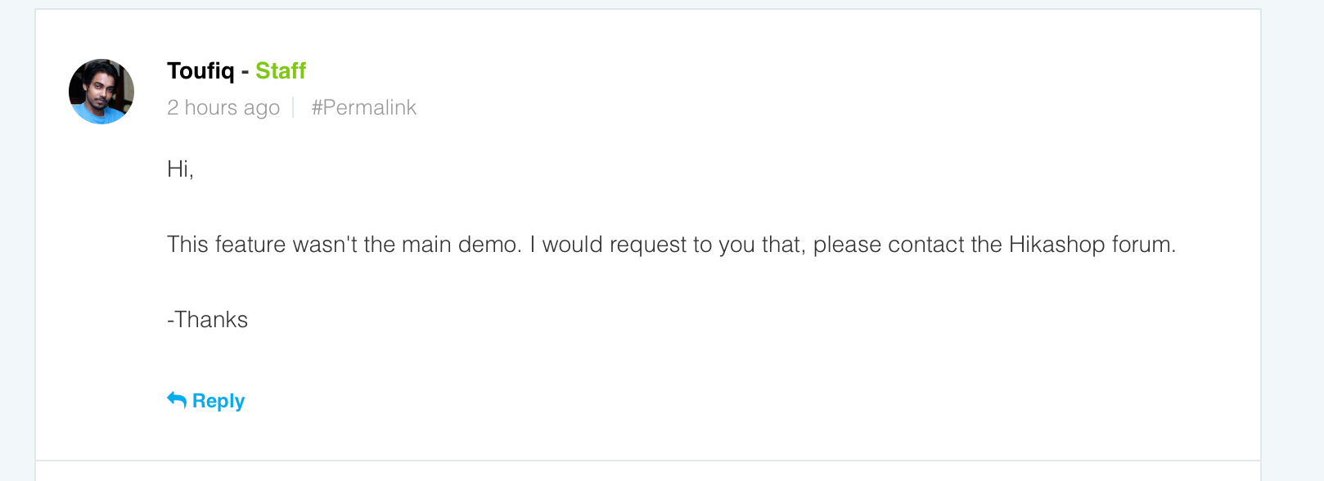This screenshot has height=481, width=1324.
Task: Open the #Permalink link
Action: coord(364,108)
